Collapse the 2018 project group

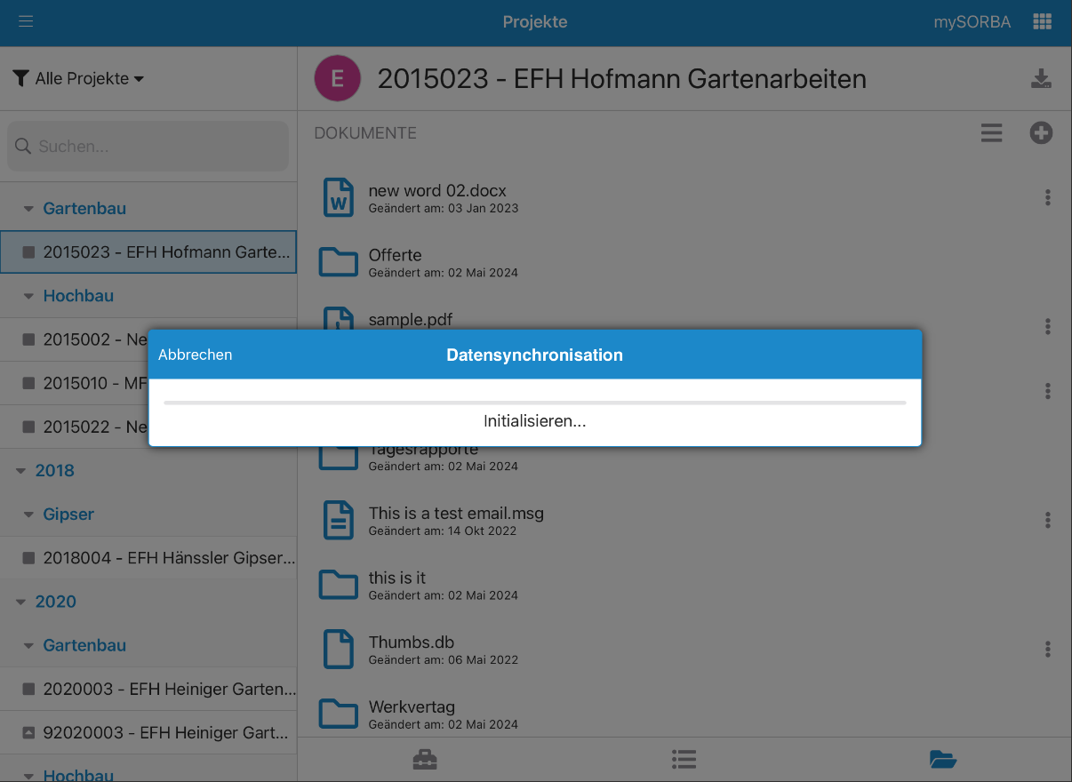point(21,471)
